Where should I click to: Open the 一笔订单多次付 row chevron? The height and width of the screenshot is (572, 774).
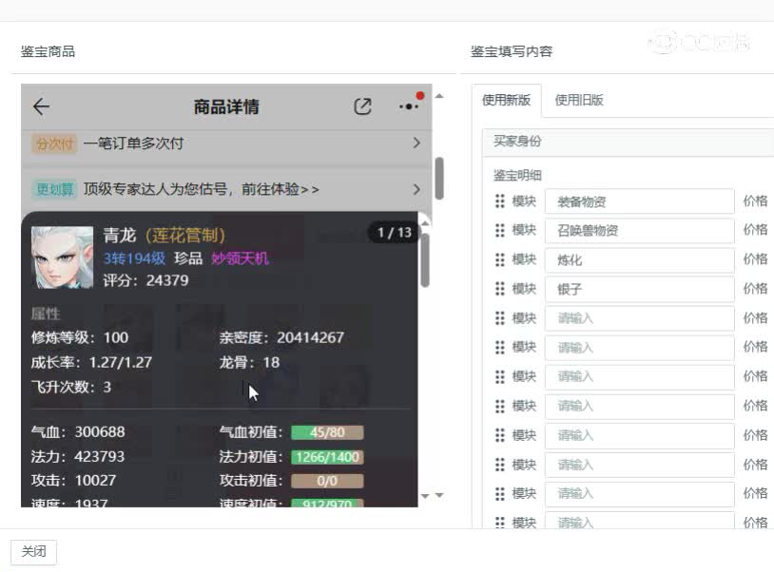click(416, 143)
